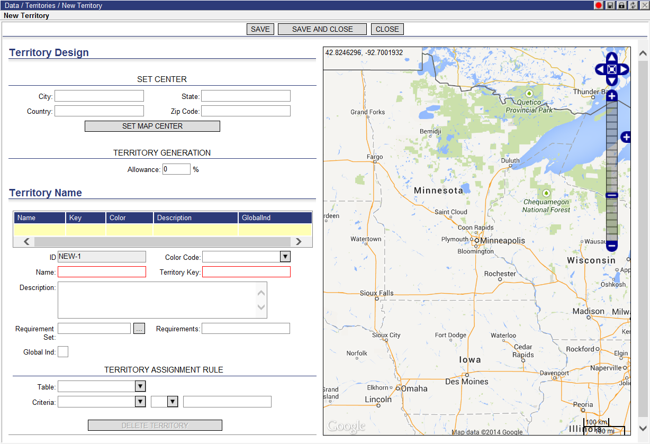Focus the territory Name input field
Viewport: 650px width, 444px height.
[102, 272]
